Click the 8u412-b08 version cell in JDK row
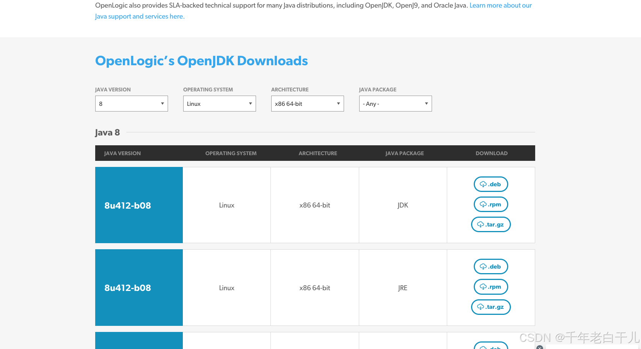The height and width of the screenshot is (349, 641). click(139, 205)
